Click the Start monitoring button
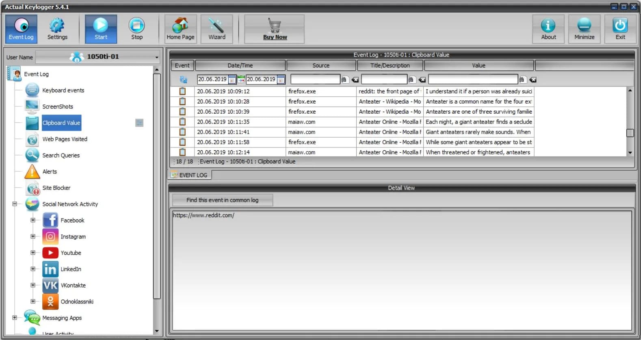The height and width of the screenshot is (340, 641). click(x=101, y=29)
